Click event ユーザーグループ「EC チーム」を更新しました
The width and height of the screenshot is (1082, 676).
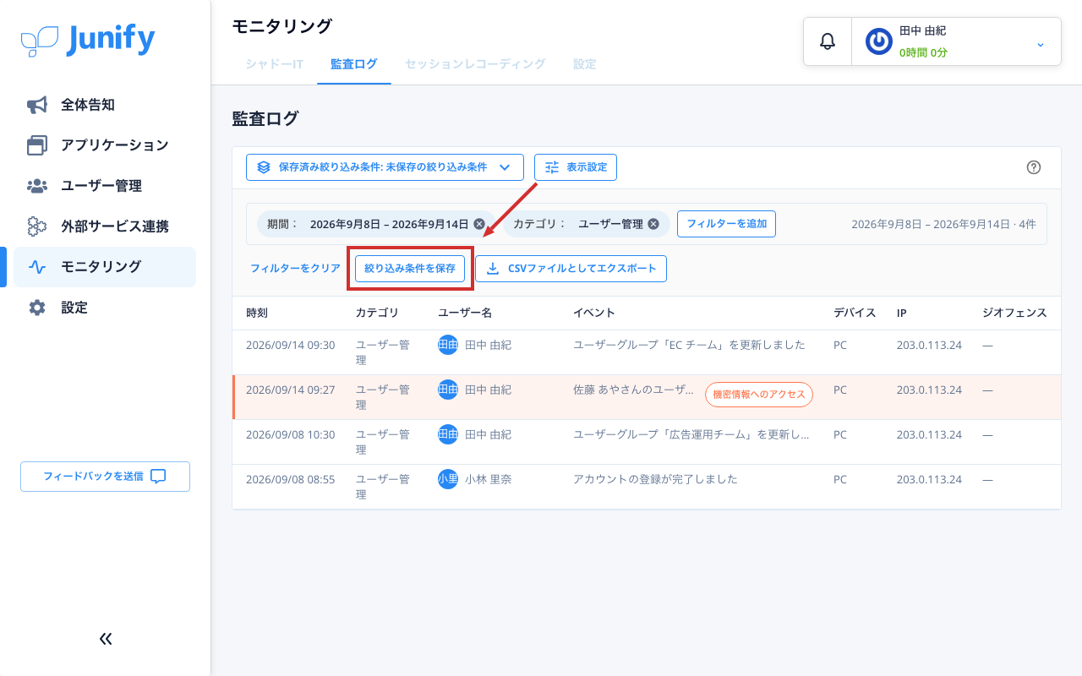coord(689,345)
